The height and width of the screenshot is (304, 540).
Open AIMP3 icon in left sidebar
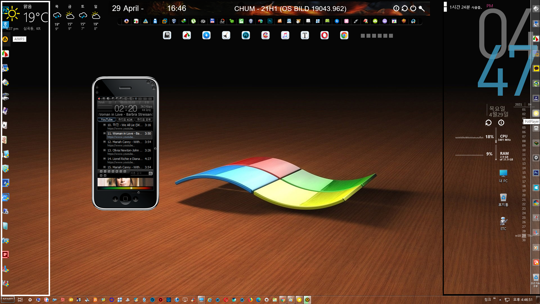pos(5,39)
